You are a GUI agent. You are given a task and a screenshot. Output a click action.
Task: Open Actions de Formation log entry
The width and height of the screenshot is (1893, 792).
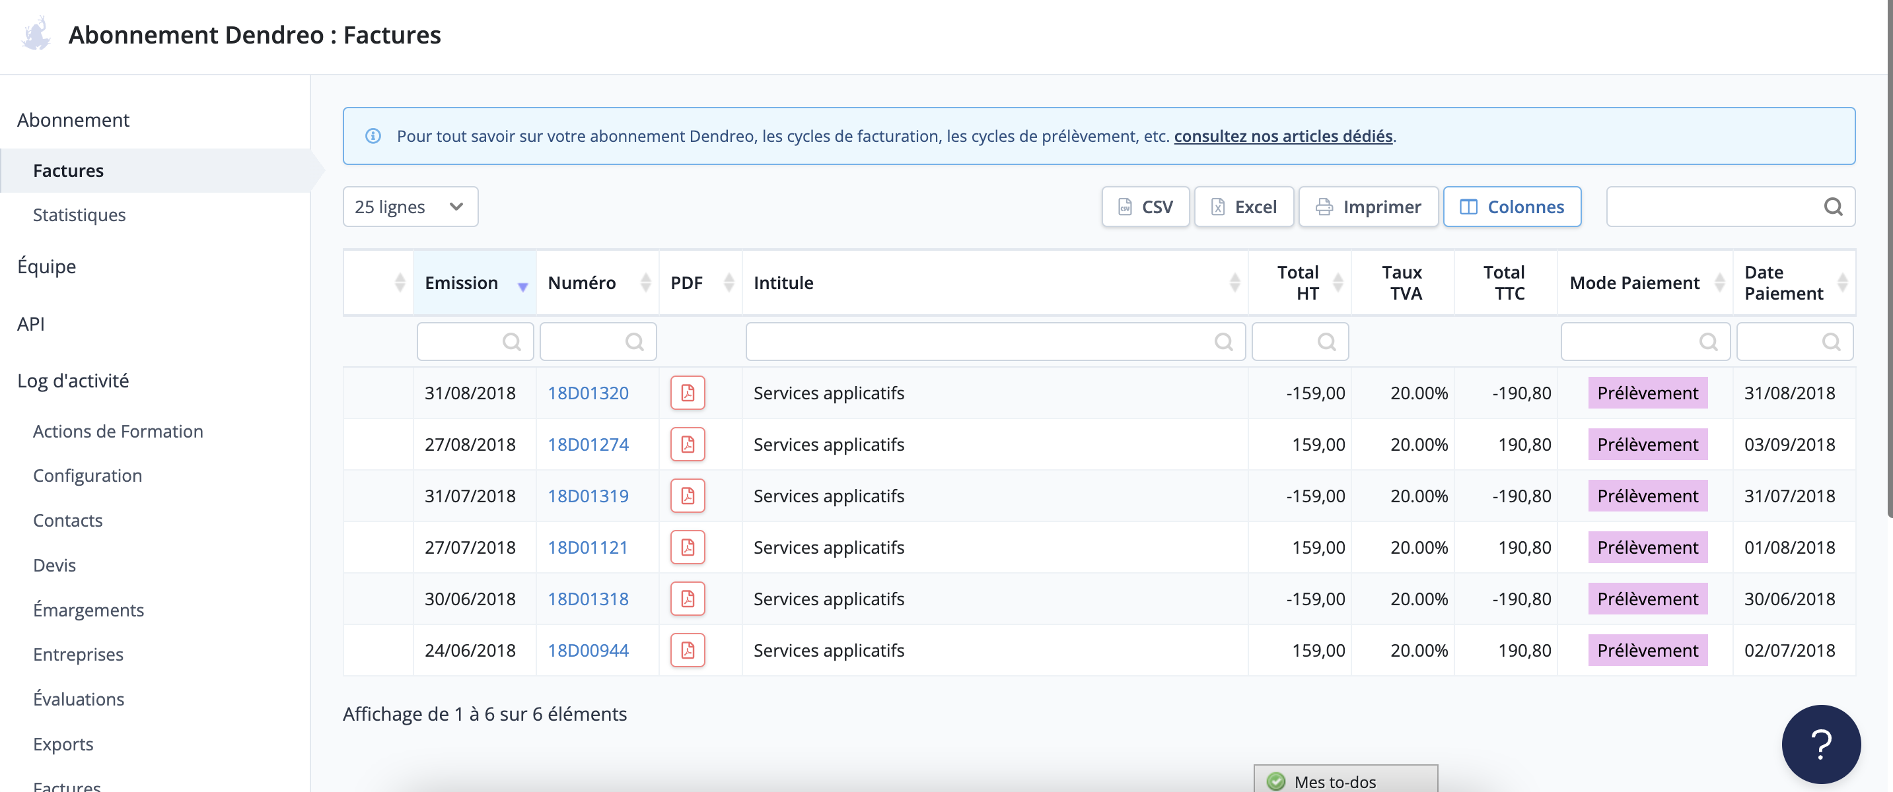(x=118, y=431)
